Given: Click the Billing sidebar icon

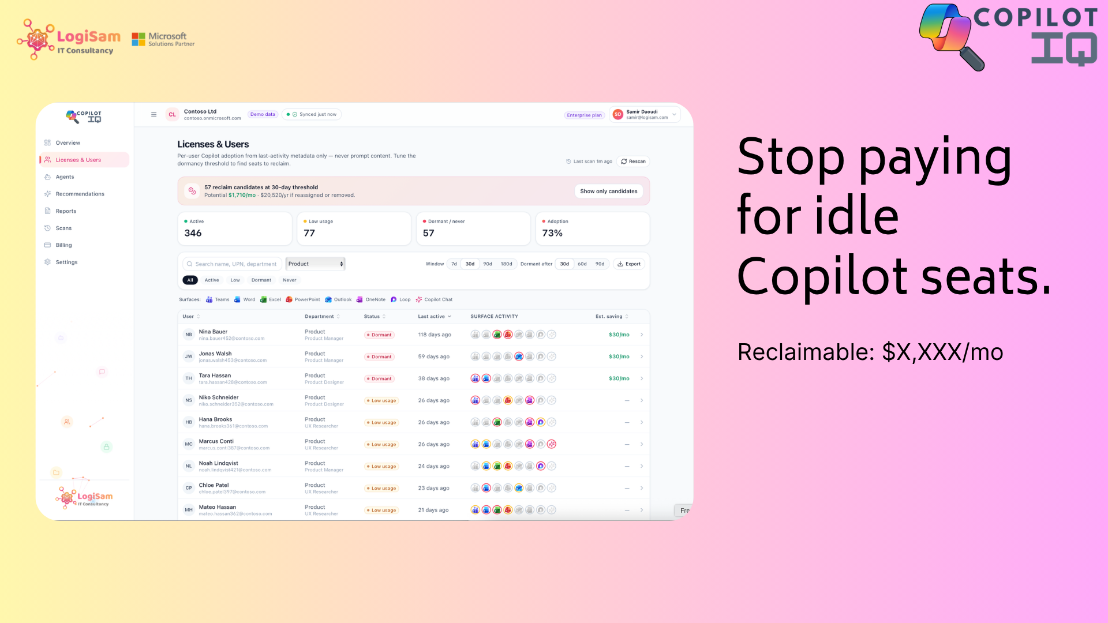Looking at the screenshot, I should (x=47, y=245).
